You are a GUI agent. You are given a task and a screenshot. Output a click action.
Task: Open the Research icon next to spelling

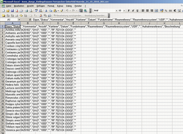[x=41, y=11]
